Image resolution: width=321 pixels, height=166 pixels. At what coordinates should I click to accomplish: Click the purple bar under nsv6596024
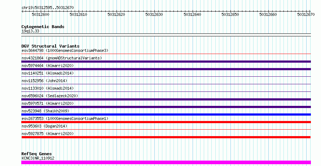point(166,99)
